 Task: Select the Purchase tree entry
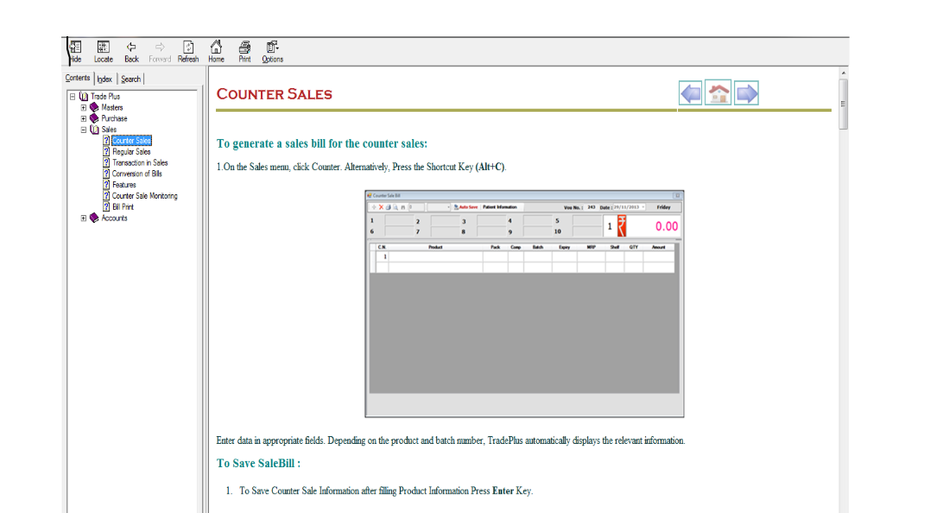(114, 118)
